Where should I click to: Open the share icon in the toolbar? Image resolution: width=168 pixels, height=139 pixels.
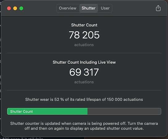[158, 8]
